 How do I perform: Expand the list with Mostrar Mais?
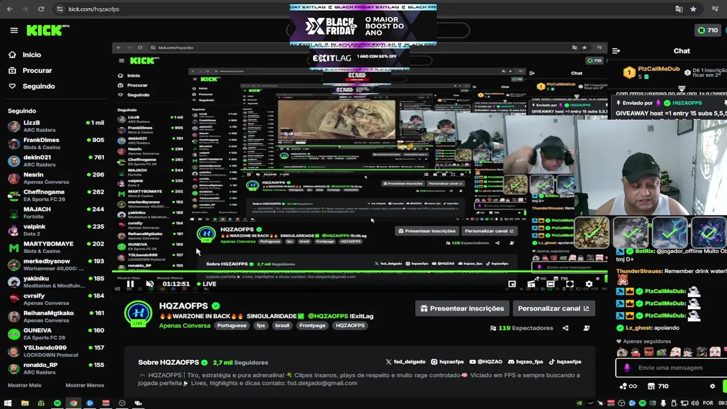point(24,385)
